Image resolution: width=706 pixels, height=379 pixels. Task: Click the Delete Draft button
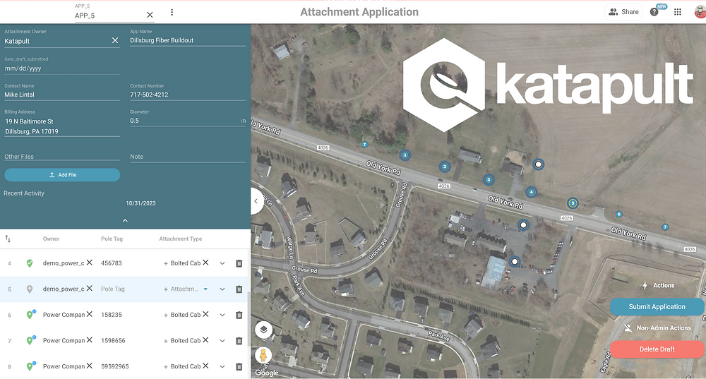click(x=657, y=349)
